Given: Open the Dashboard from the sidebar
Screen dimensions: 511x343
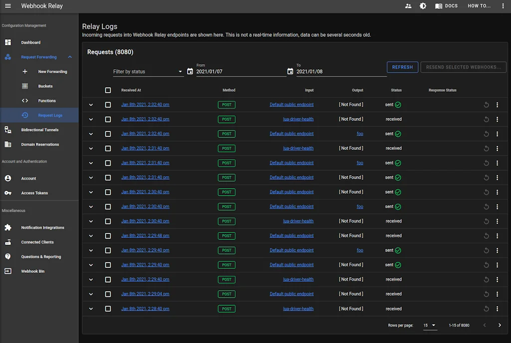Looking at the screenshot, I should 30,42.
